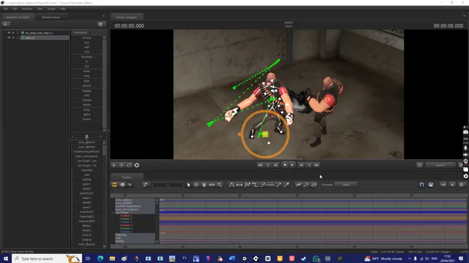469x263 pixels.
Task: Apply the Stagger procedural preset
Action: (x=87, y=91)
